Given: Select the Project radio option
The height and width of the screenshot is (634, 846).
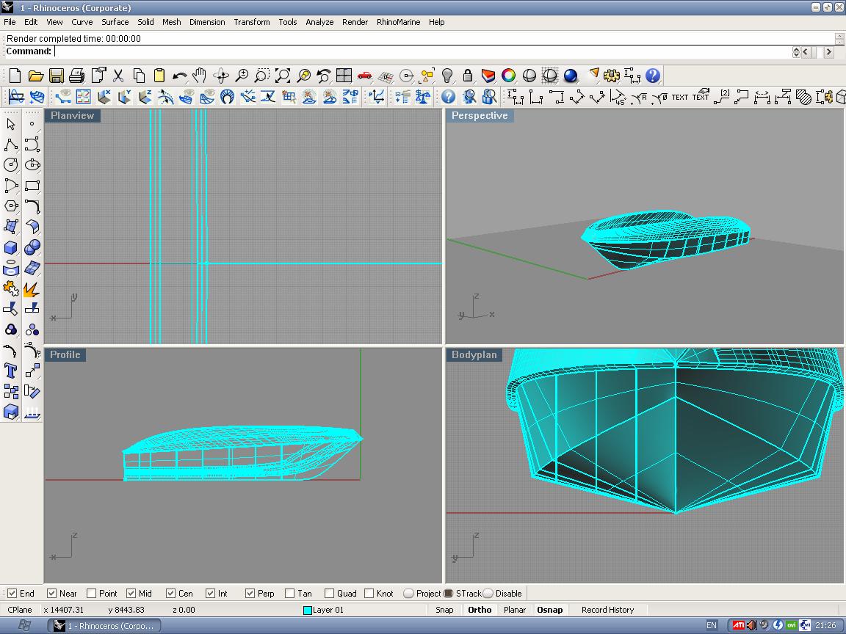Looking at the screenshot, I should [409, 594].
